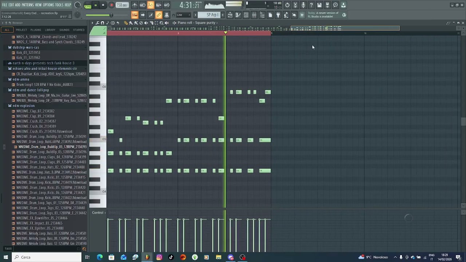Select Kick_03_3251953 sample
The image size is (466, 262).
(x=28, y=53)
